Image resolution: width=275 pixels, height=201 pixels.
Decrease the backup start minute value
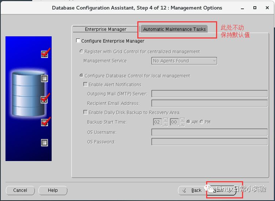click(182, 124)
